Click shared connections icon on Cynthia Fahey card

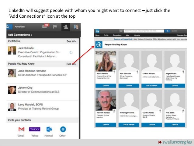160,110
